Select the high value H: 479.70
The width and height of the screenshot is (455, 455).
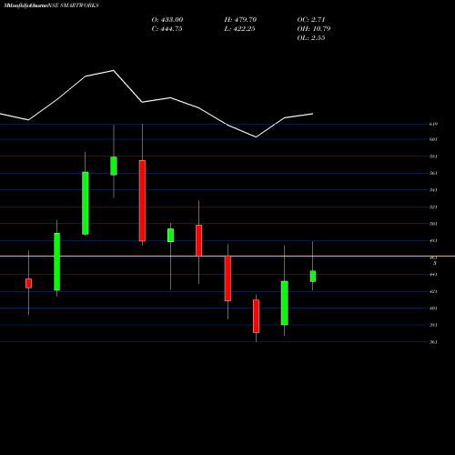pos(240,20)
